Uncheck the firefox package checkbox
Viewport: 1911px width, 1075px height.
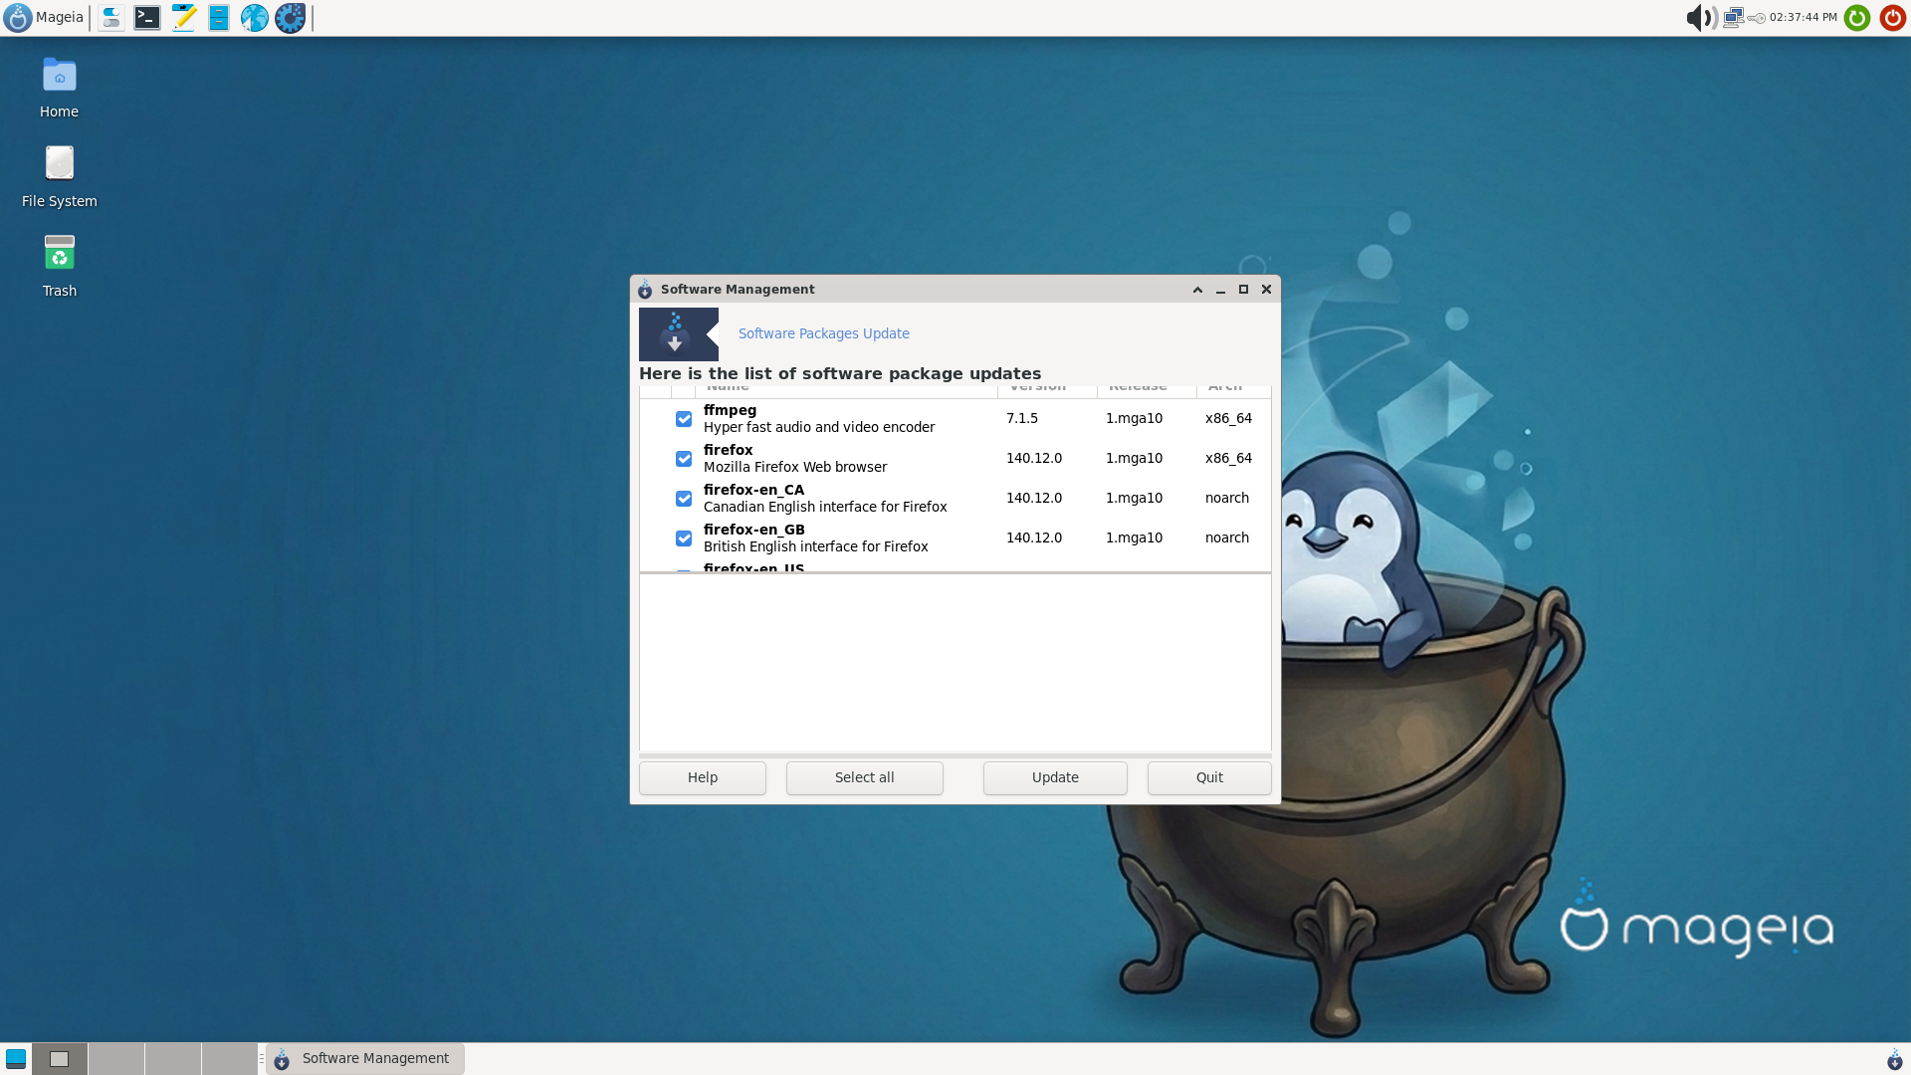[684, 459]
